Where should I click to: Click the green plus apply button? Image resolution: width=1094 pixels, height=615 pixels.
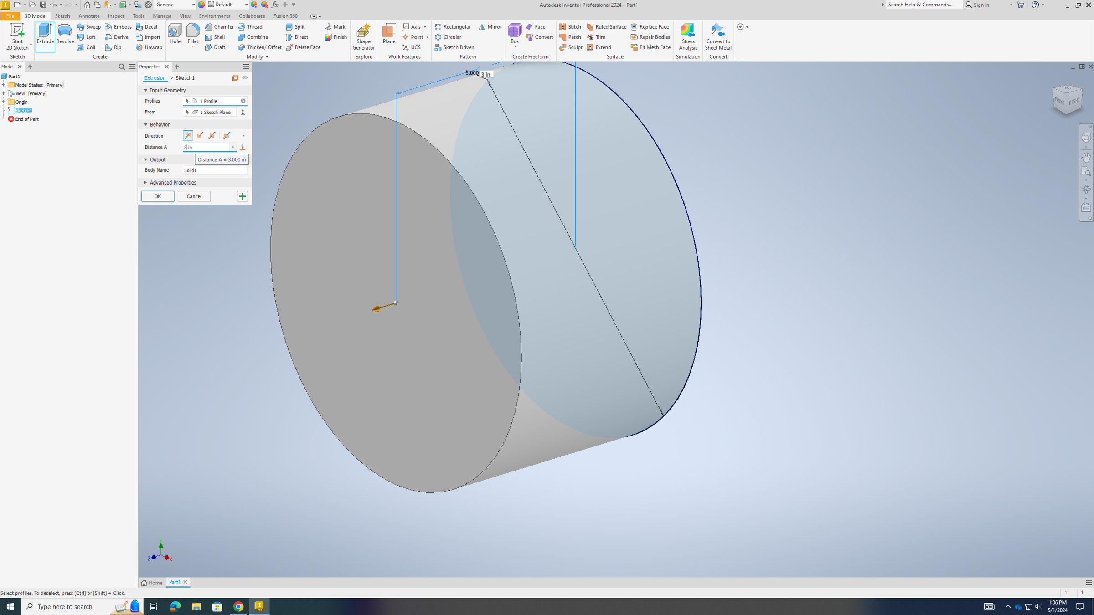pyautogui.click(x=243, y=196)
